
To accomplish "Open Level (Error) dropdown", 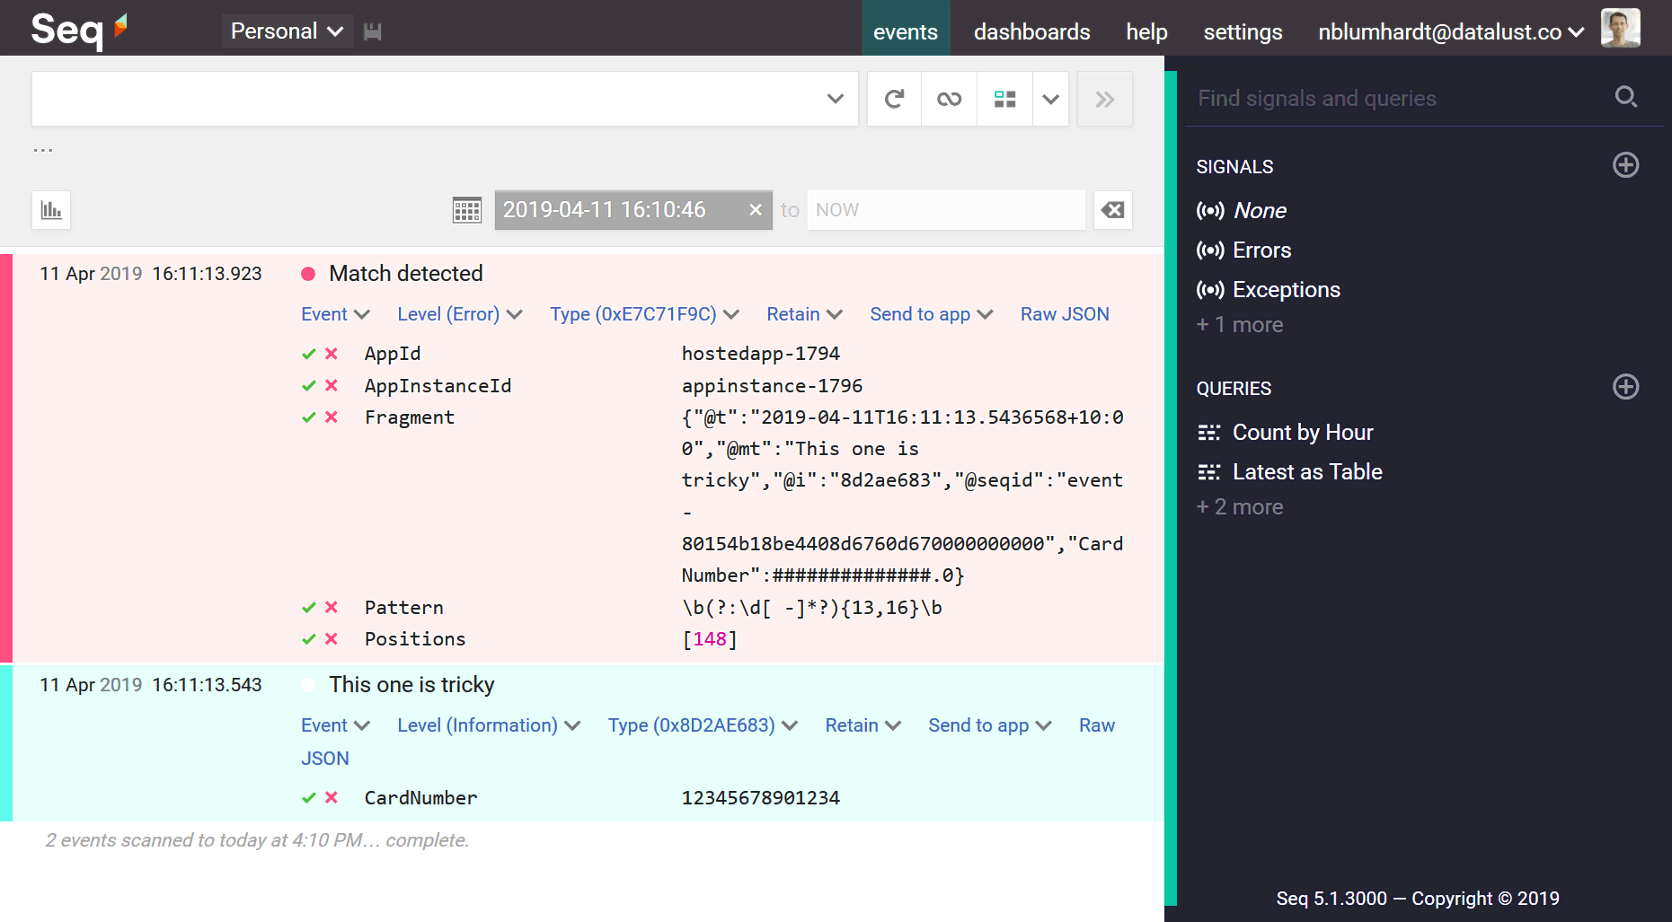I will pos(460,314).
